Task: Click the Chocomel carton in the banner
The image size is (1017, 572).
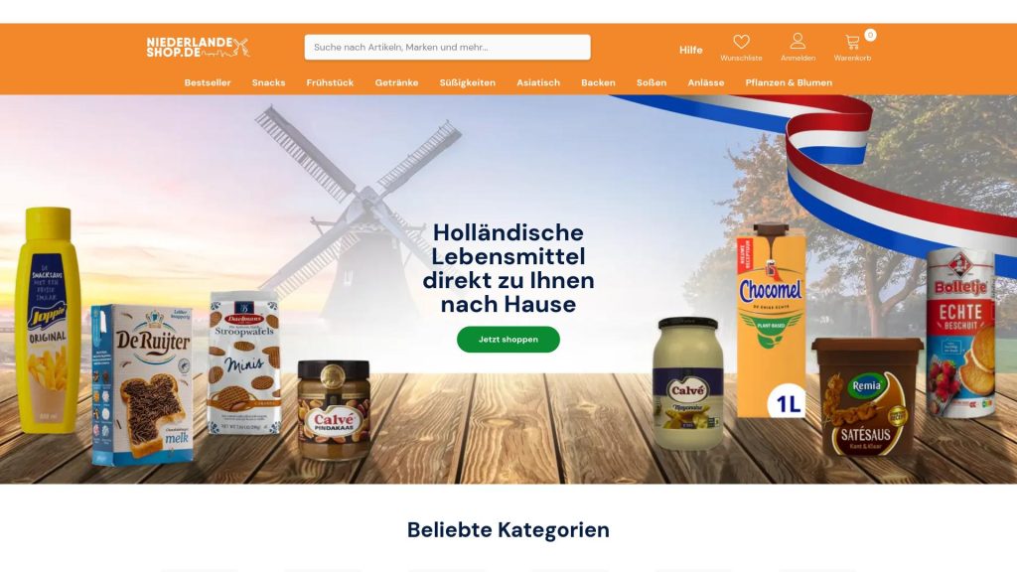Action: (771, 321)
